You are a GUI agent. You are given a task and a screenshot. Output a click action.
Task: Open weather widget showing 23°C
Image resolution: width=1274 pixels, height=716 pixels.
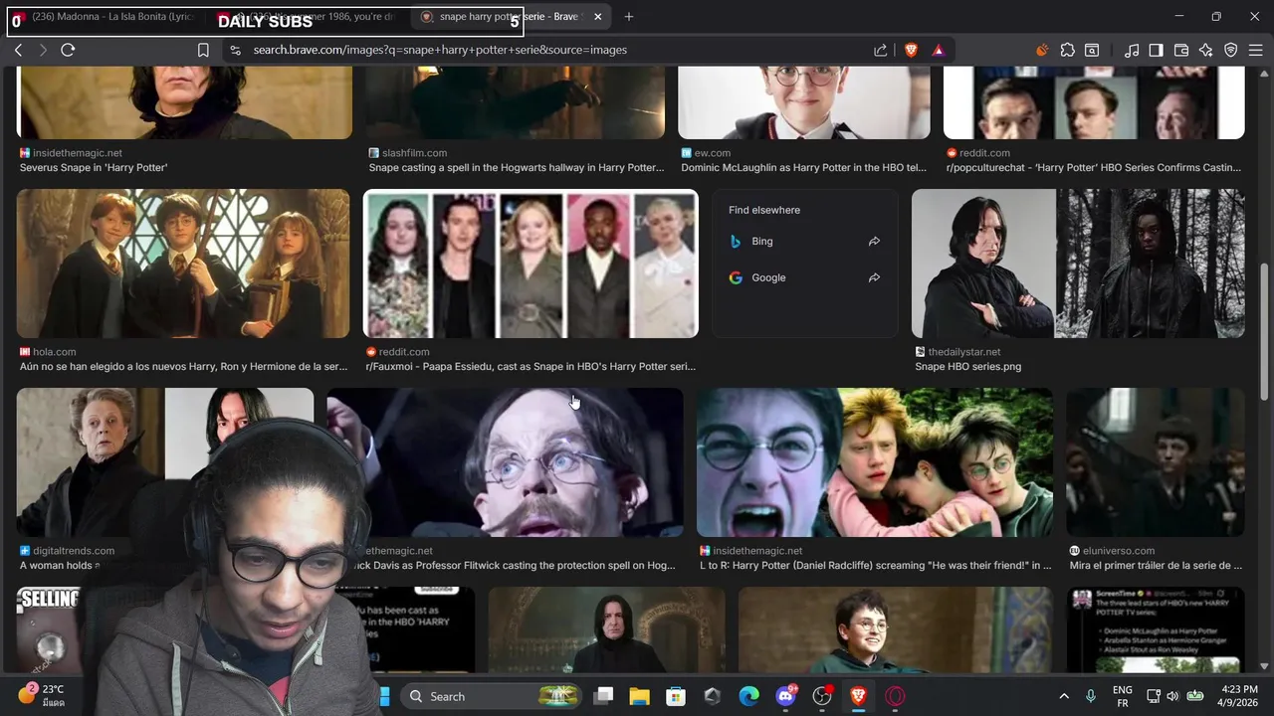click(x=42, y=696)
